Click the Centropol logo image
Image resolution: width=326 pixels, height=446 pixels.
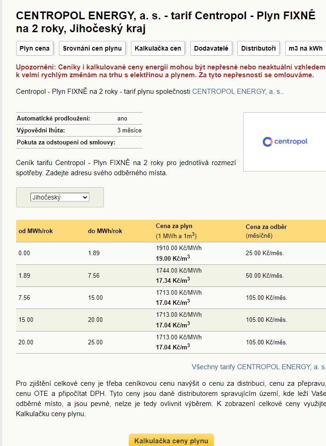(285, 142)
